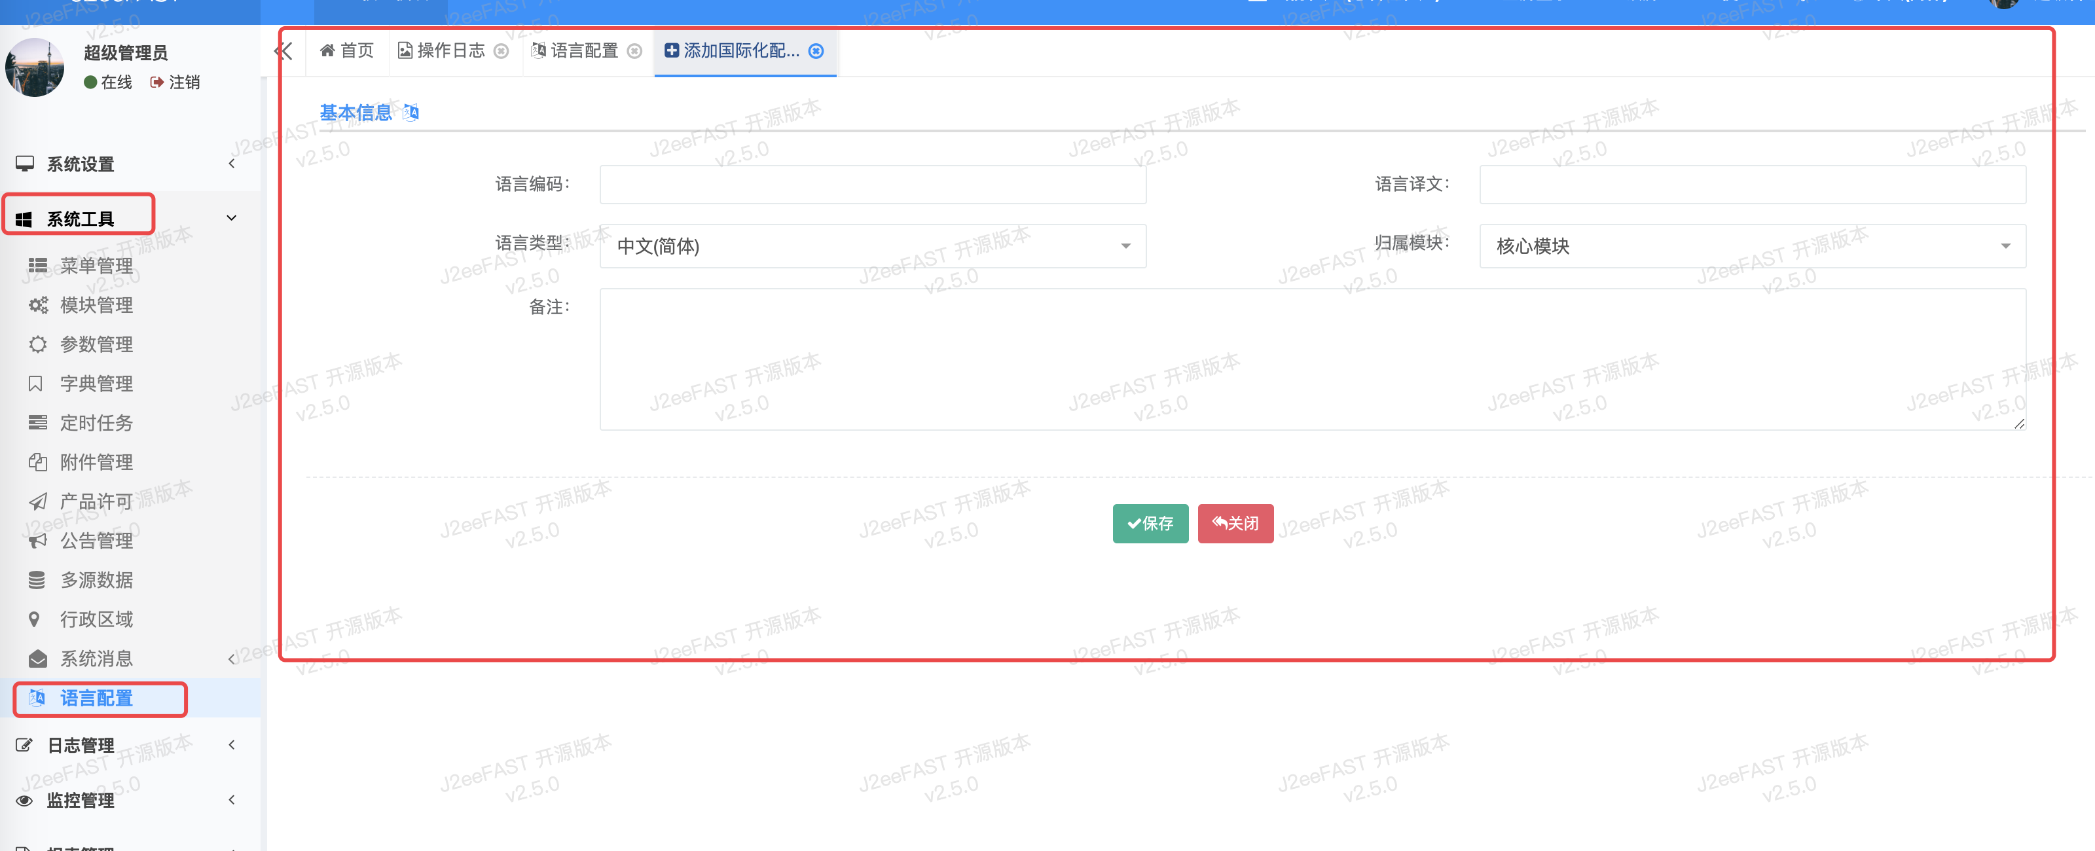Open the 归属模块 dropdown
Screen dimensions: 2095x851
[1752, 245]
